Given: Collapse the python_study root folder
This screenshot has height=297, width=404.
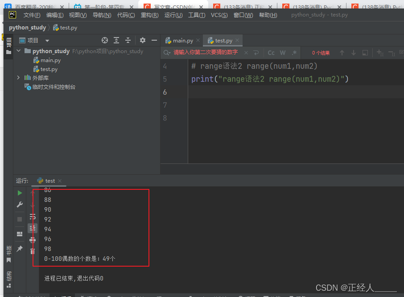Looking at the screenshot, I should point(19,51).
